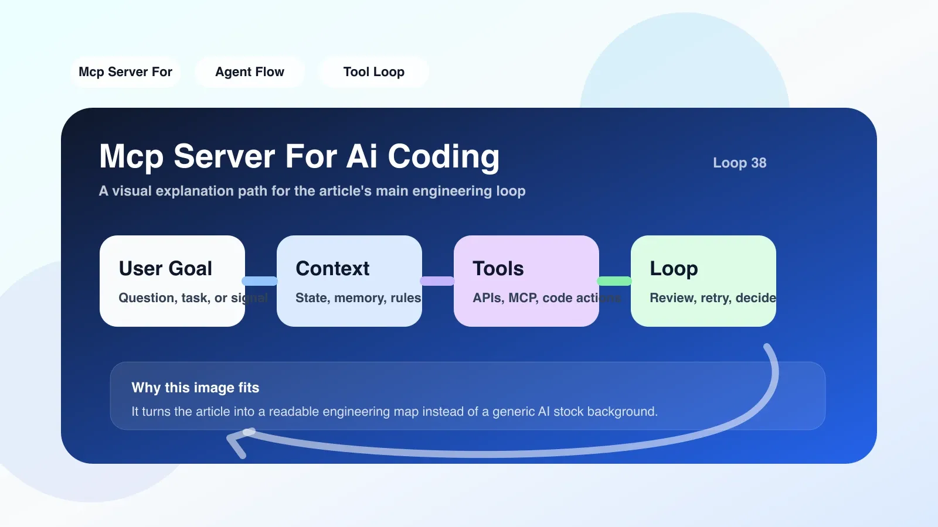Click the subtitle about visual explanation path
The width and height of the screenshot is (938, 527).
[312, 191]
